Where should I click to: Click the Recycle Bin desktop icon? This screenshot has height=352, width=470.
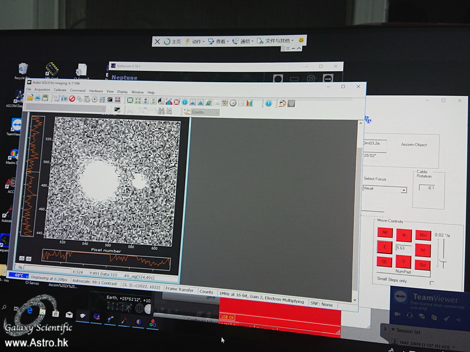coord(22,70)
